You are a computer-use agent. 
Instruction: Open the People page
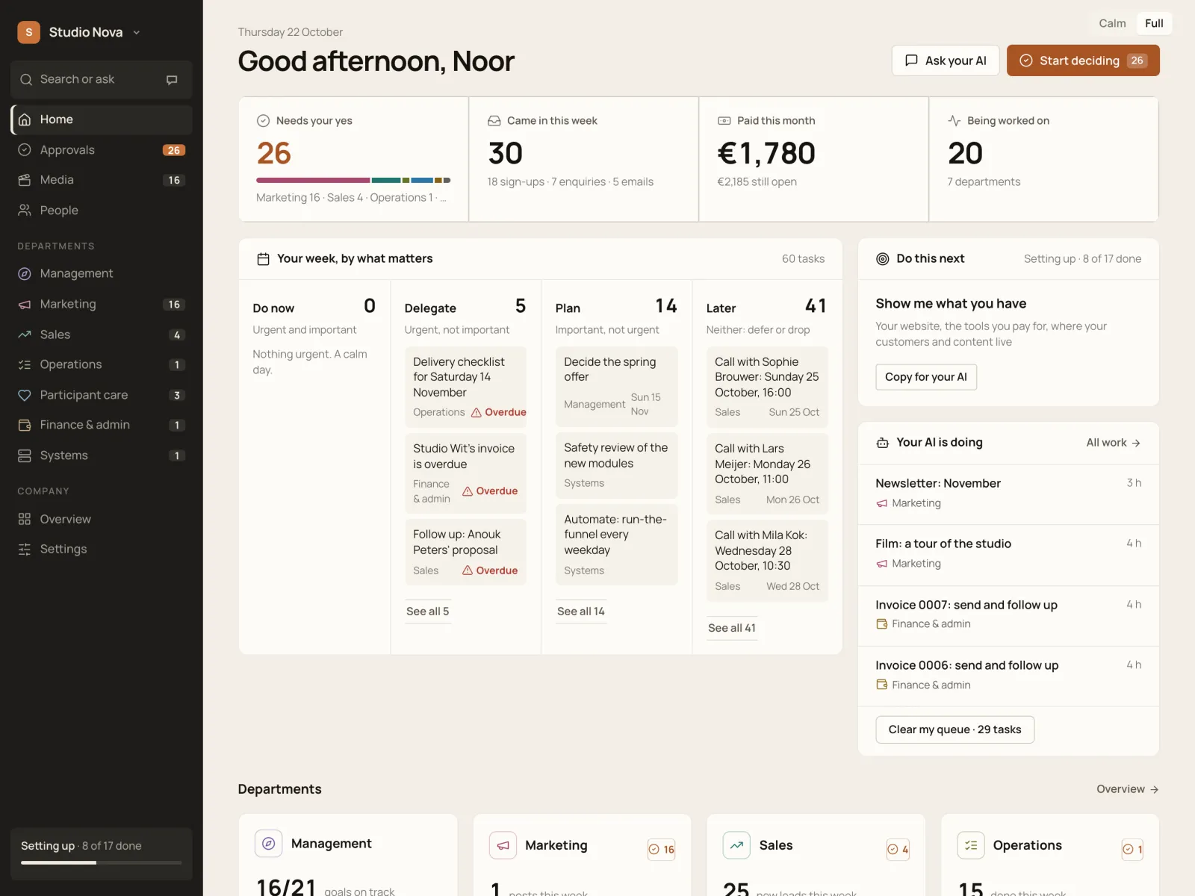point(102,211)
